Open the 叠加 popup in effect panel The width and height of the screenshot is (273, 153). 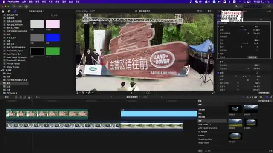tap(256, 40)
